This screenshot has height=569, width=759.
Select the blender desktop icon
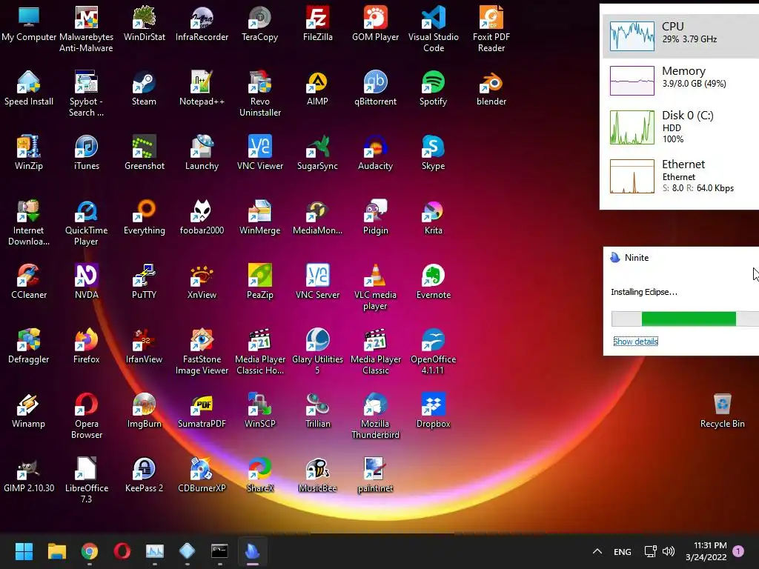click(x=491, y=89)
